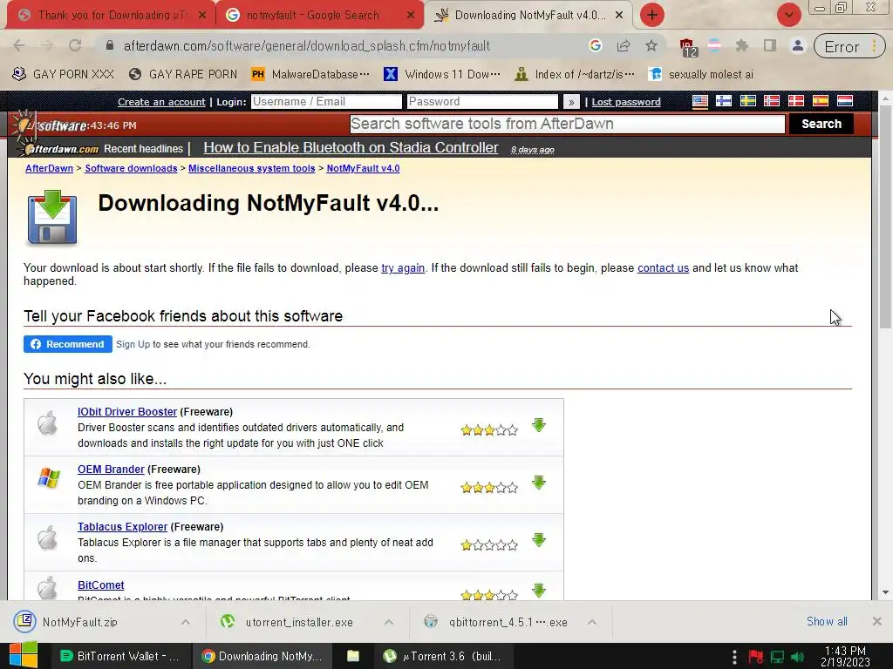The image size is (893, 669).
Task: Select the Dutch flag language
Action: coord(844,101)
